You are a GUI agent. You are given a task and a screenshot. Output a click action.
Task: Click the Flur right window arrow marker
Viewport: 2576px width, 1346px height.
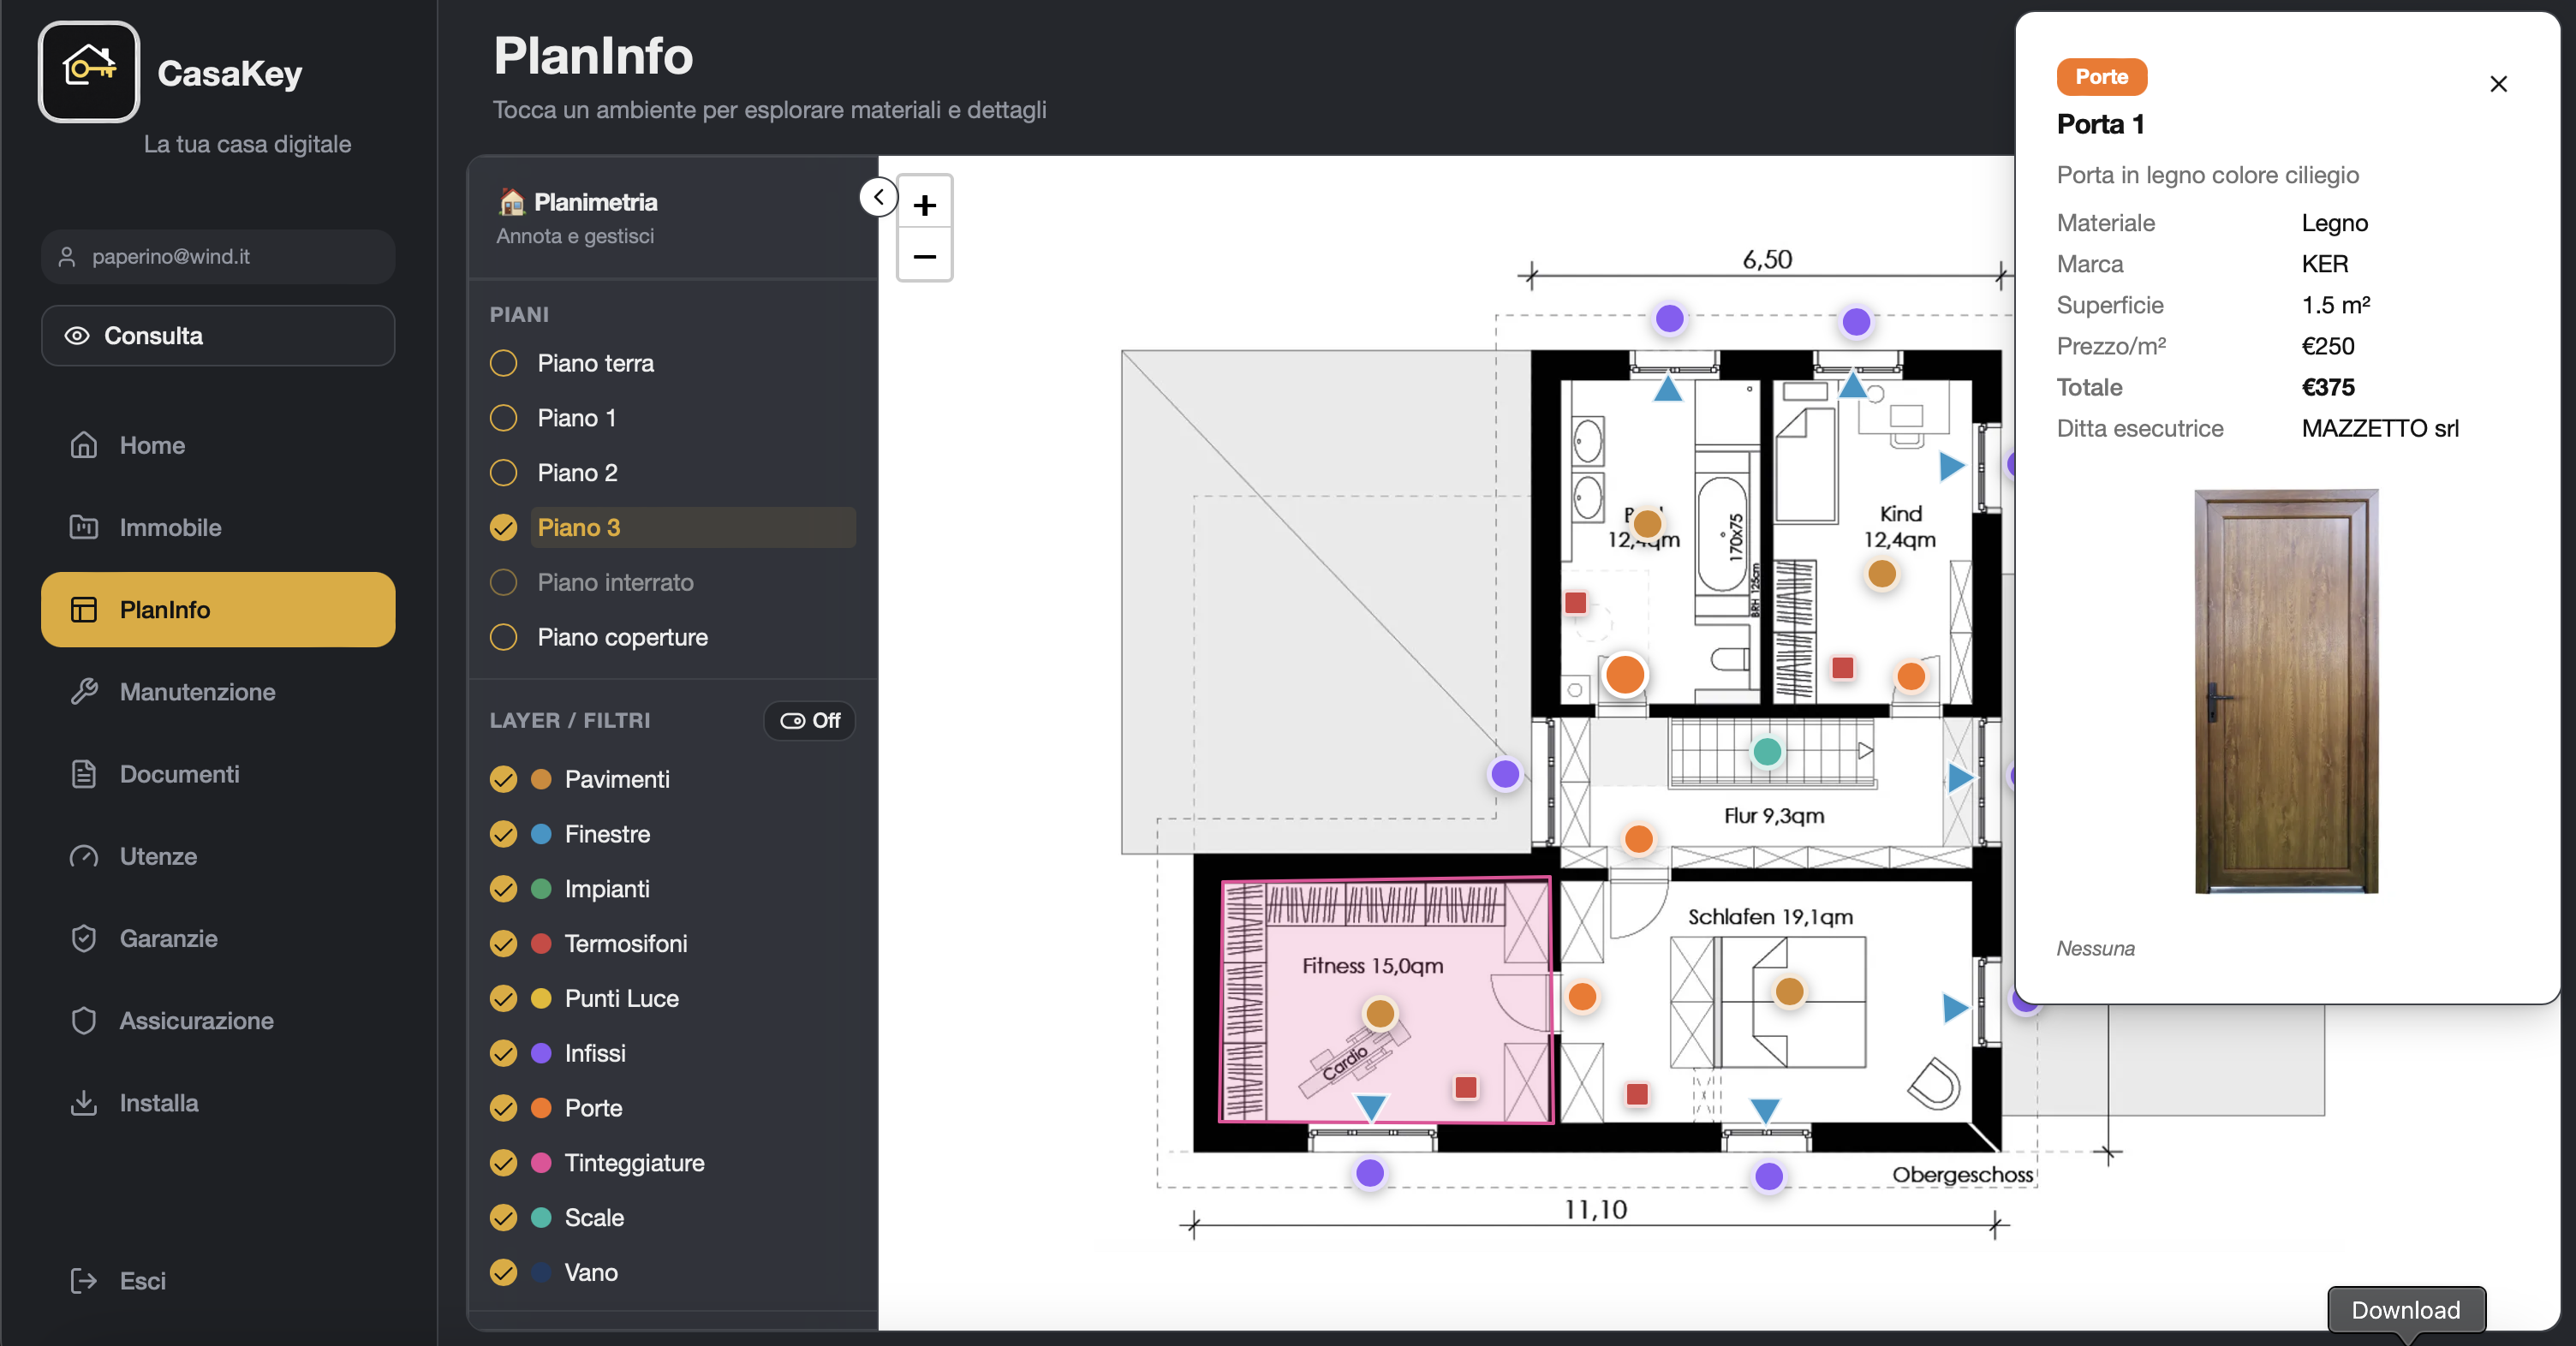1960,777
